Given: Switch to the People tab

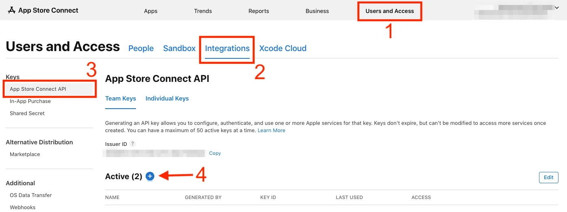Looking at the screenshot, I should point(141,48).
